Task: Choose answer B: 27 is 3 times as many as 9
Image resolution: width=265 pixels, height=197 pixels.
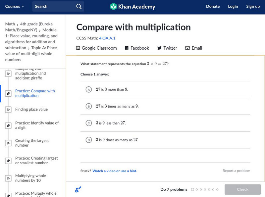Action: click(x=89, y=106)
